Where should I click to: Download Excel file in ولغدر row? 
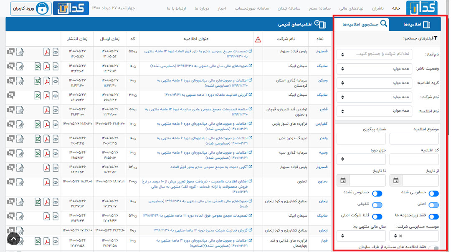38,139
